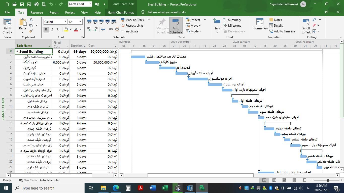
Task: Insert a Summary task
Action: [x=232, y=20]
